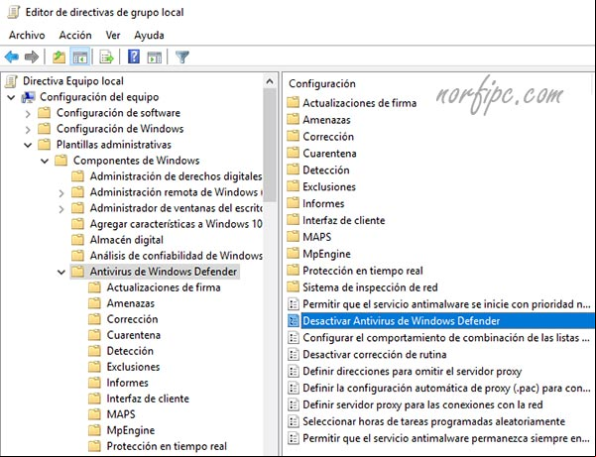Image resolution: width=596 pixels, height=457 pixels.
Task: Select Permitir que el servicio antimalware permanezca policy
Action: 446,438
